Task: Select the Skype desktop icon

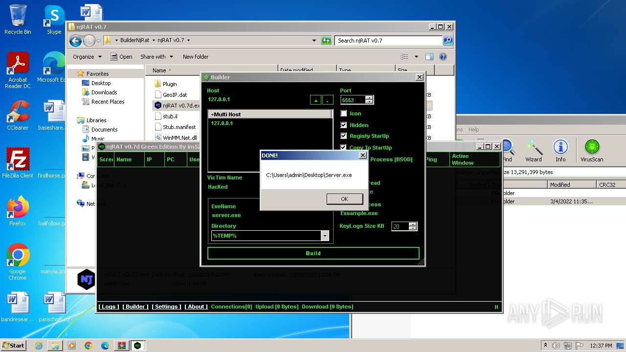Action: pos(54,20)
